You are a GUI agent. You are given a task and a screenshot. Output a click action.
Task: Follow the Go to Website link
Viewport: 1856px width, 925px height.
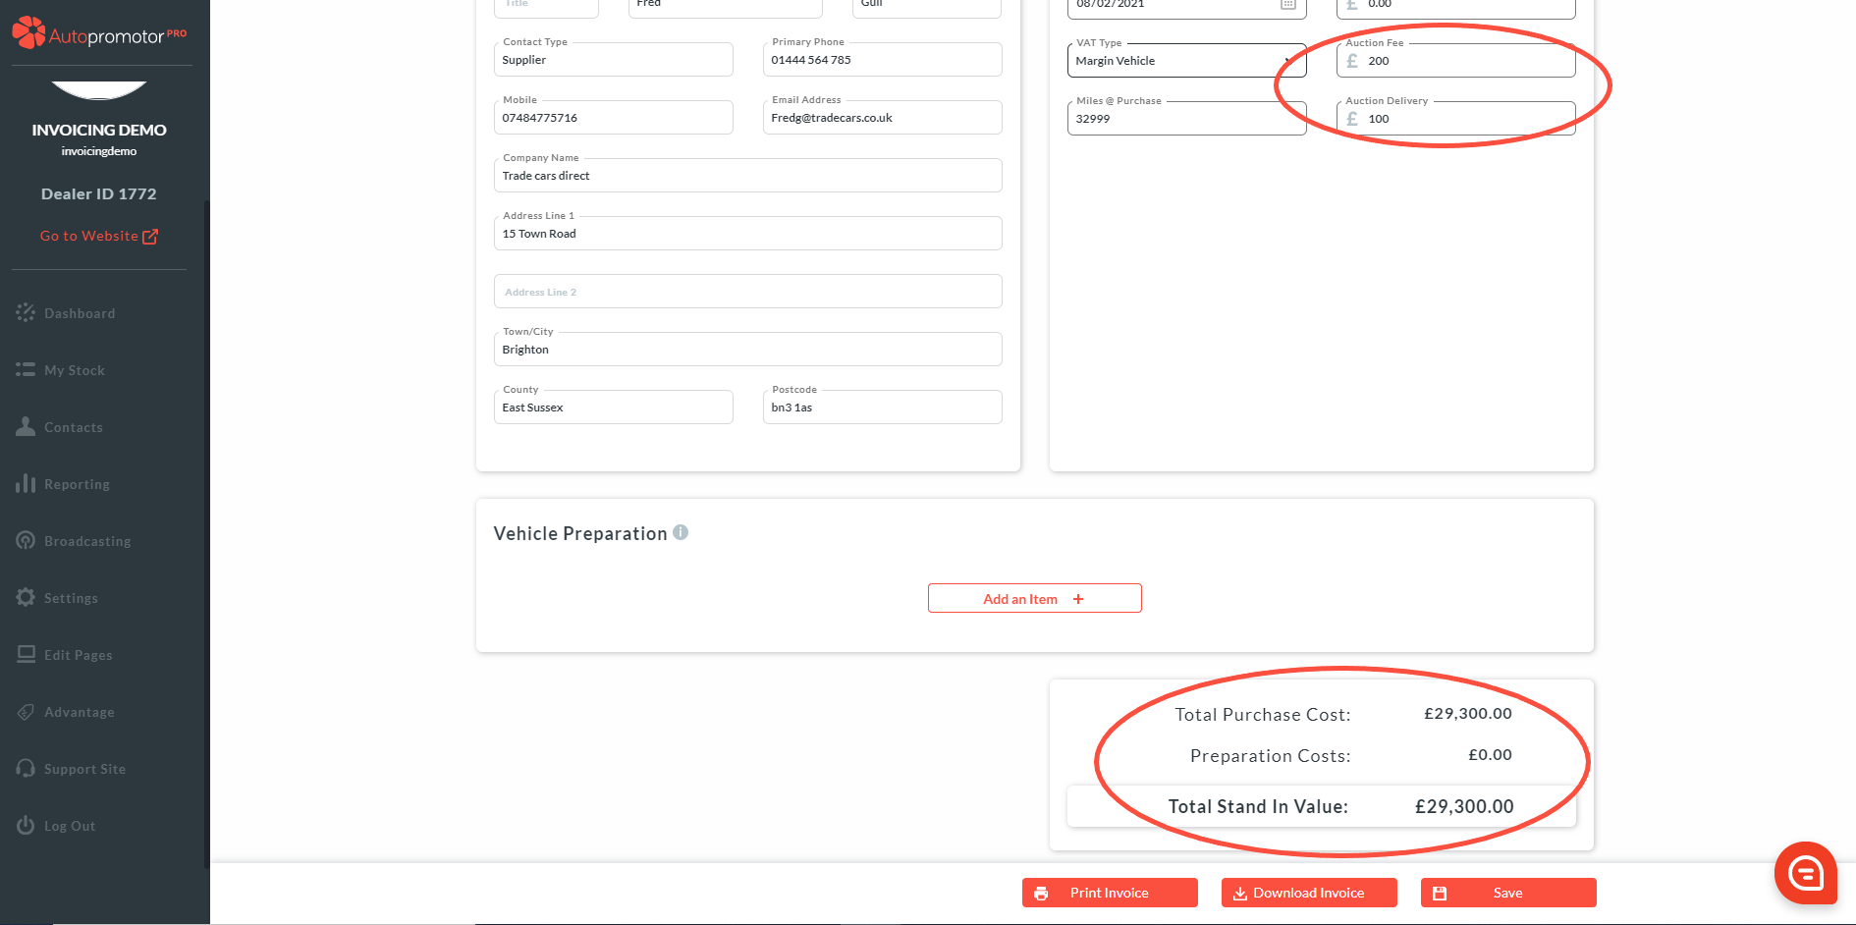(98, 237)
